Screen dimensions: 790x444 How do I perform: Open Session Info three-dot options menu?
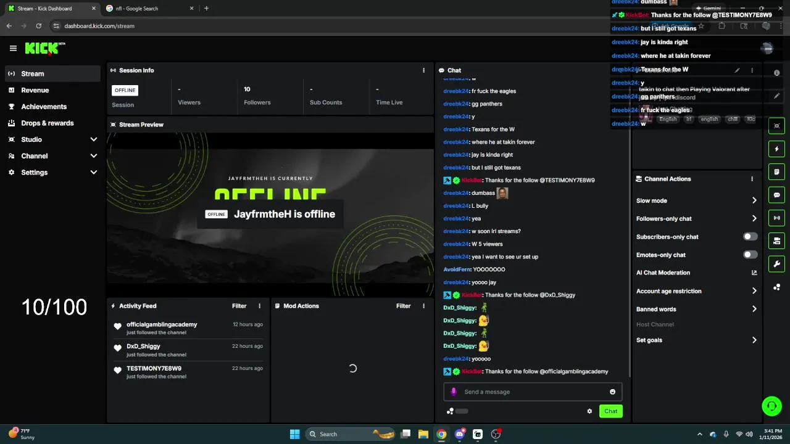click(x=423, y=70)
